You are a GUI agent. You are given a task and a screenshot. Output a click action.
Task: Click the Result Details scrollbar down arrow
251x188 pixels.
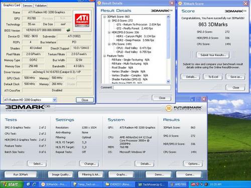pos(168,81)
